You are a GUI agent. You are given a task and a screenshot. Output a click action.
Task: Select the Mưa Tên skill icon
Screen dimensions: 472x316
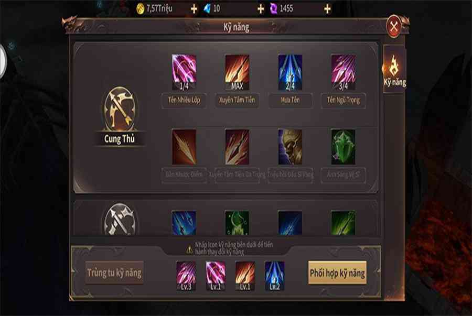(290, 72)
